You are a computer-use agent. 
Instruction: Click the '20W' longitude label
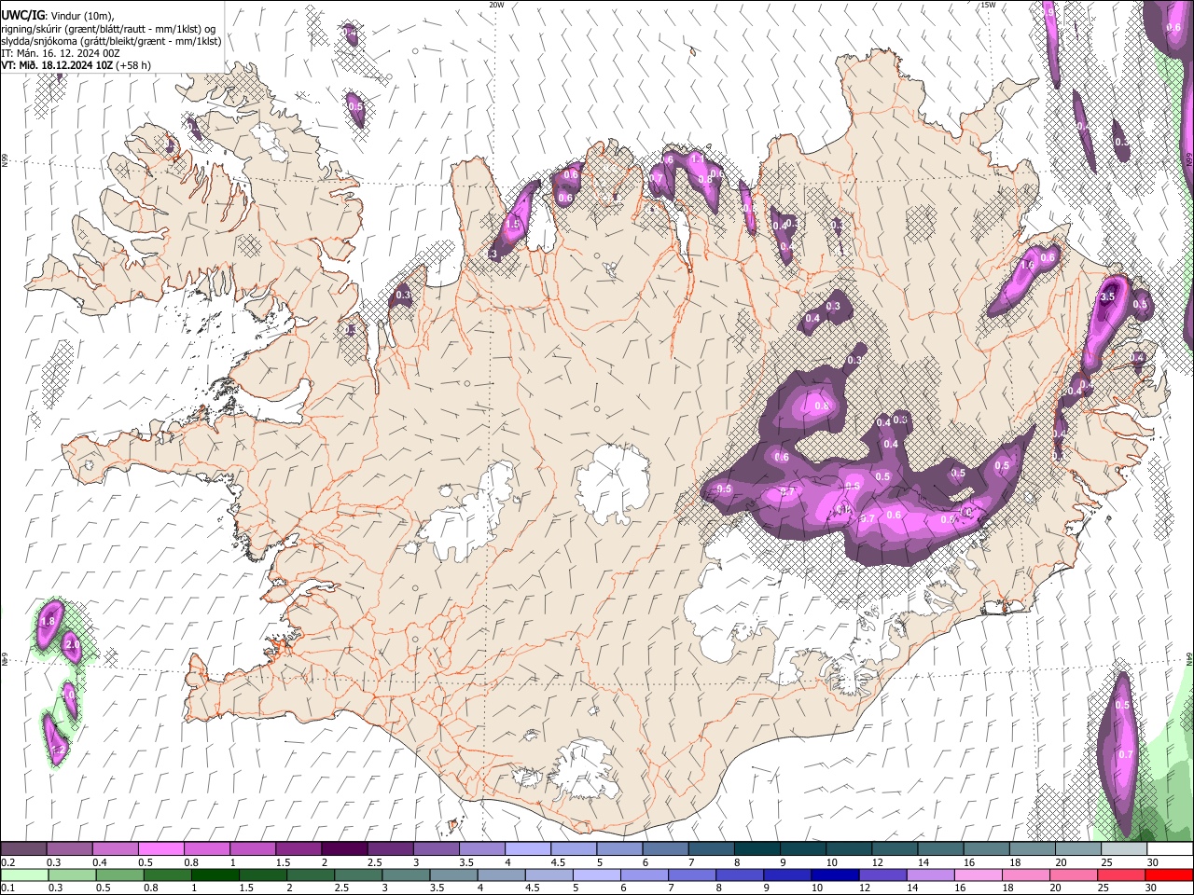496,5
